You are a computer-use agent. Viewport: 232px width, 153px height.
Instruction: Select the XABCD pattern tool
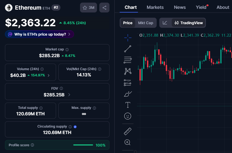[x=127, y=71]
